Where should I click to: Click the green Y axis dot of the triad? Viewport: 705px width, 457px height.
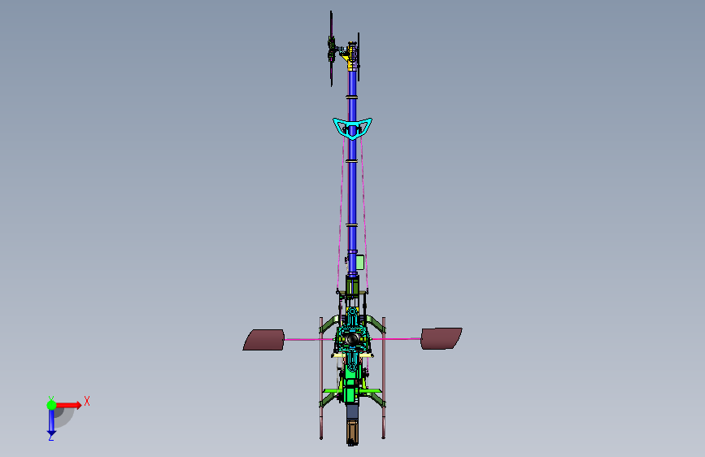point(52,405)
